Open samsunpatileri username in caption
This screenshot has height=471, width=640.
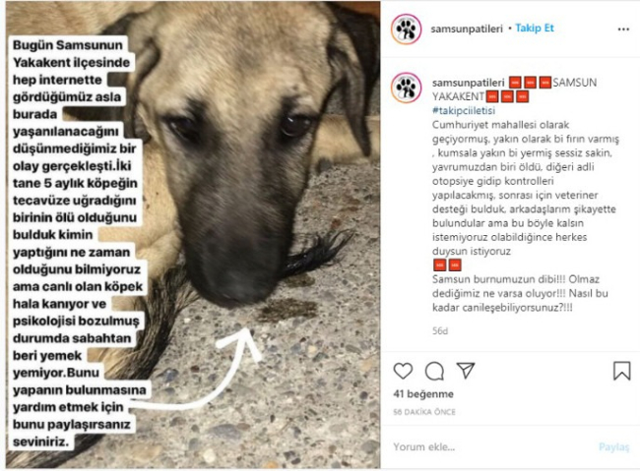tap(468, 83)
